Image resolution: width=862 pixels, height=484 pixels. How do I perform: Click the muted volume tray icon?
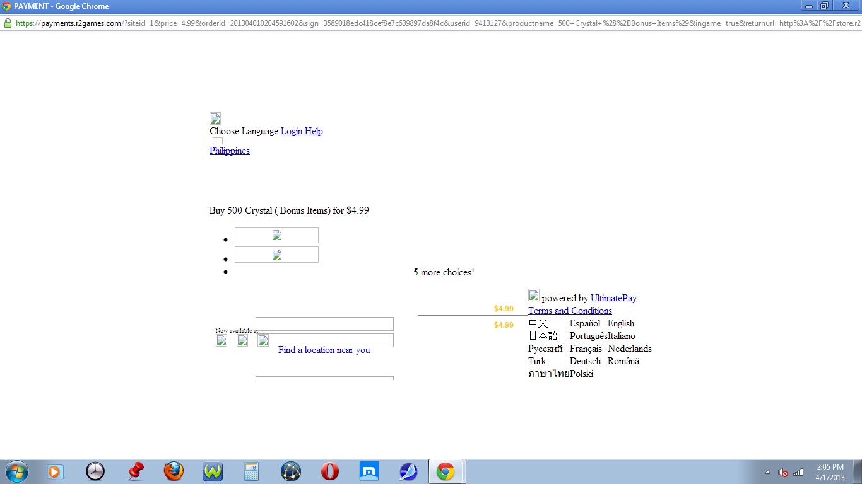click(x=783, y=472)
